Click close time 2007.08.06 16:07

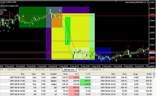(x=108, y=87)
